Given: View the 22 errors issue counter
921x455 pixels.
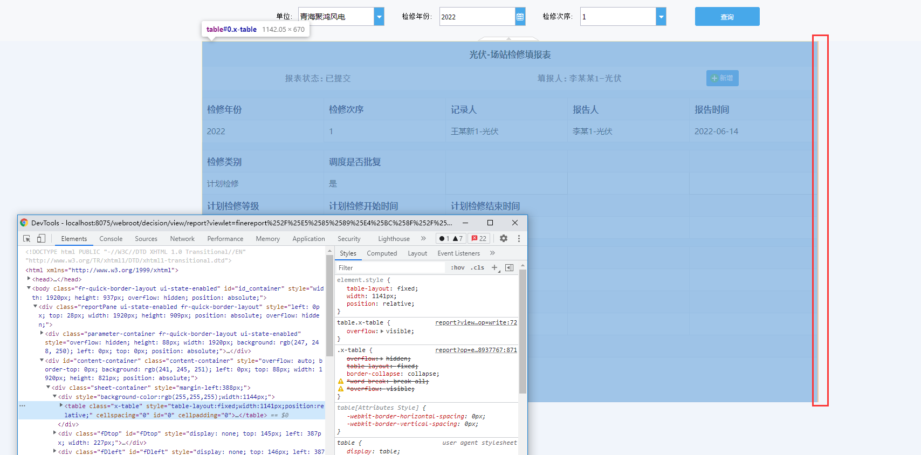Looking at the screenshot, I should pyautogui.click(x=479, y=238).
